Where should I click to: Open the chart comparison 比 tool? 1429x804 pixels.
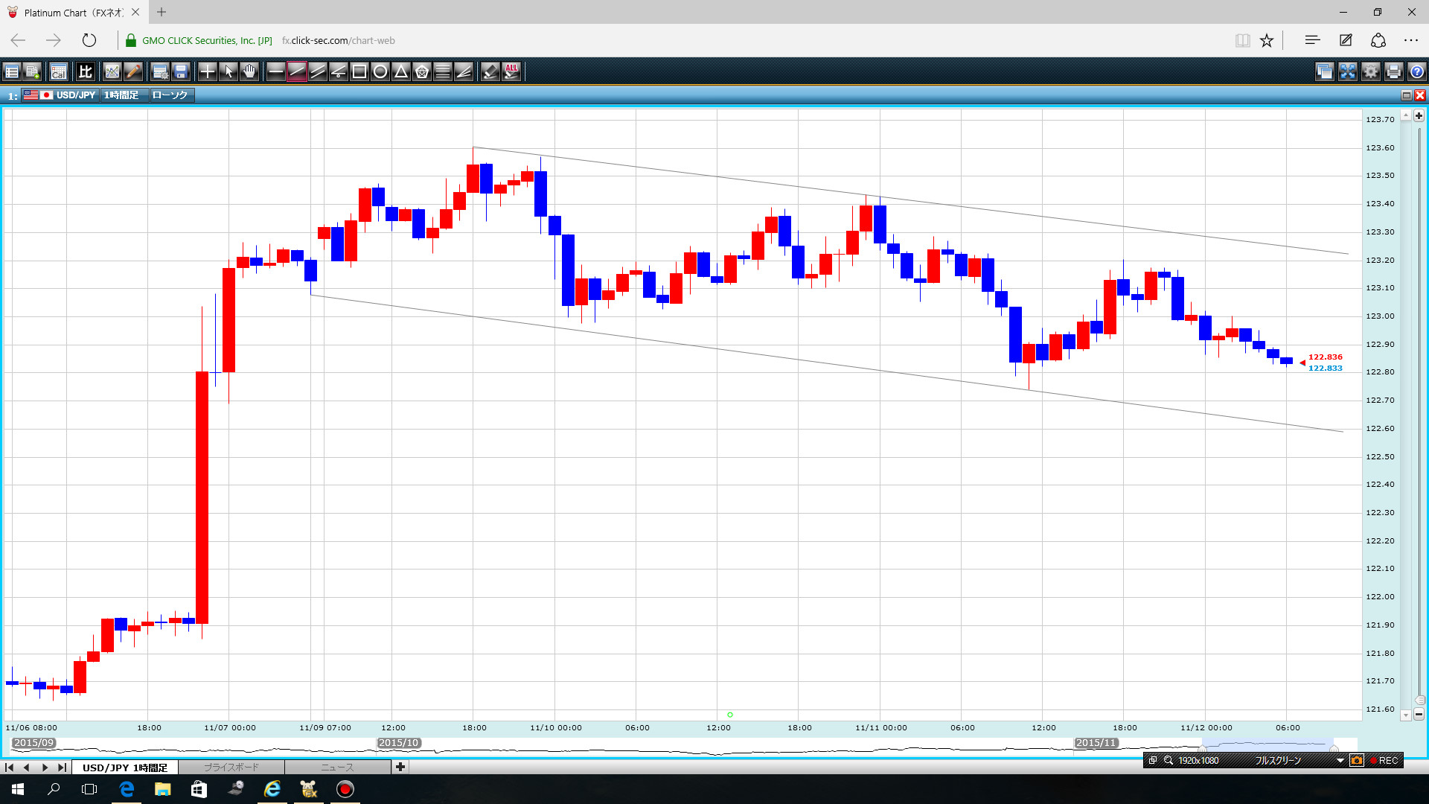click(85, 71)
